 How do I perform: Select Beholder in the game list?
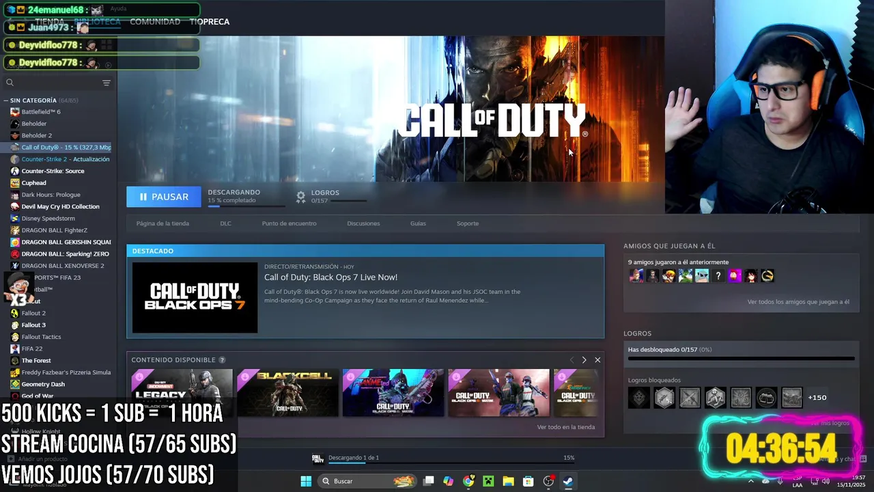click(34, 124)
